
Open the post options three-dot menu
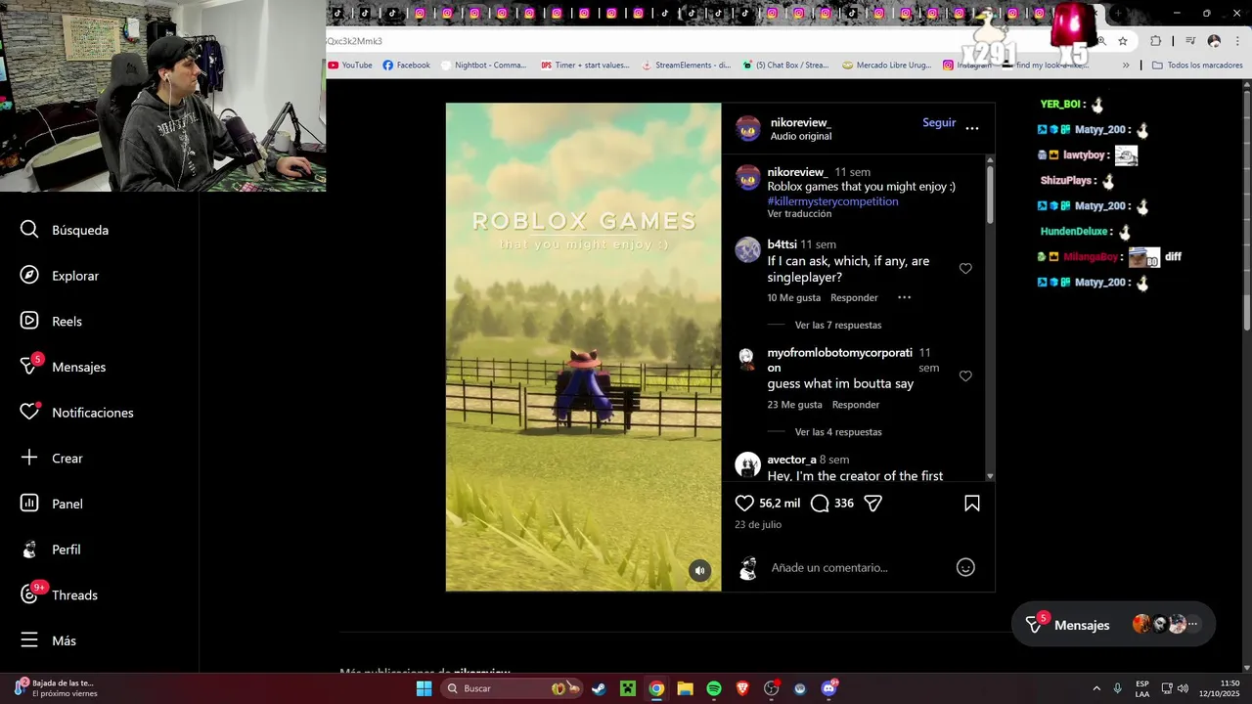coord(972,128)
